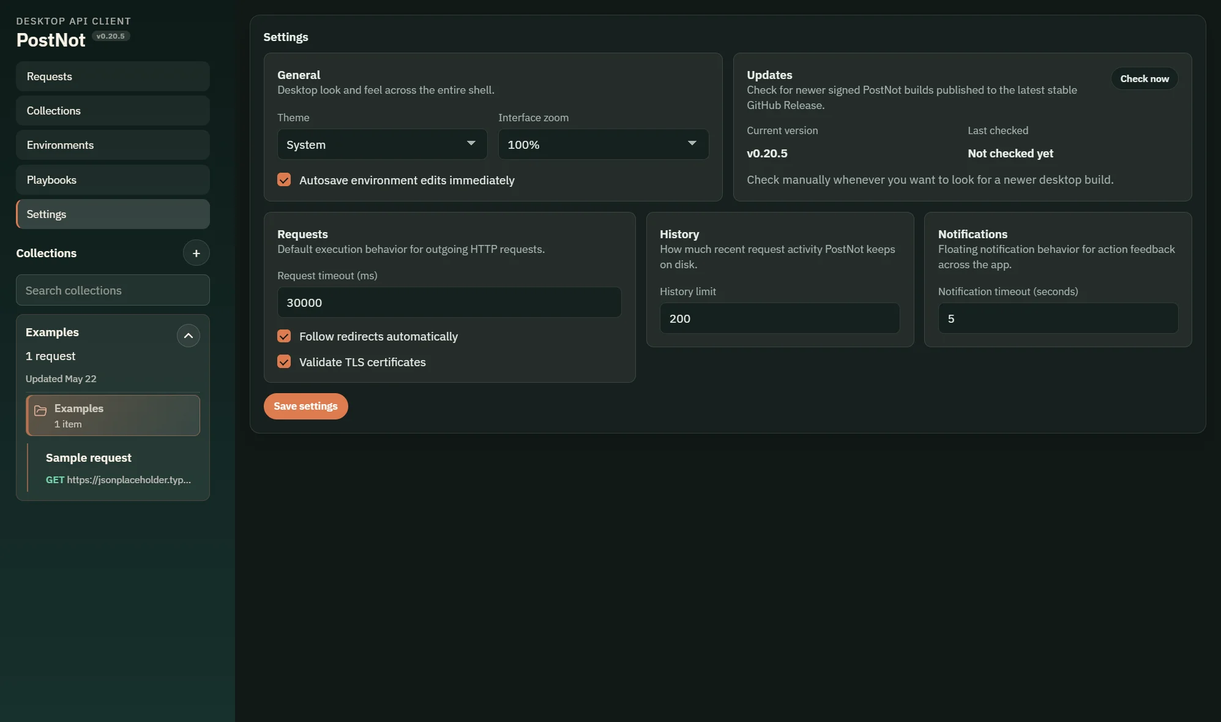
Task: Open the Environments page
Action: [x=113, y=145]
